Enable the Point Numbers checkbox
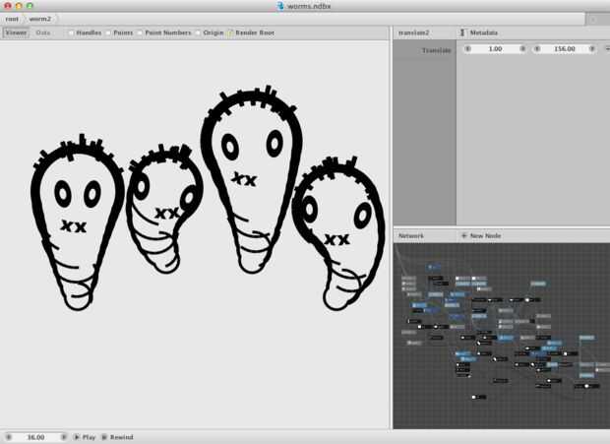610x444 pixels. (x=140, y=33)
